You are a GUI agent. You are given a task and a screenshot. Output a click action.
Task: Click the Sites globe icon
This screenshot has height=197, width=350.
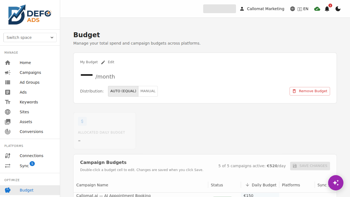tap(8, 112)
